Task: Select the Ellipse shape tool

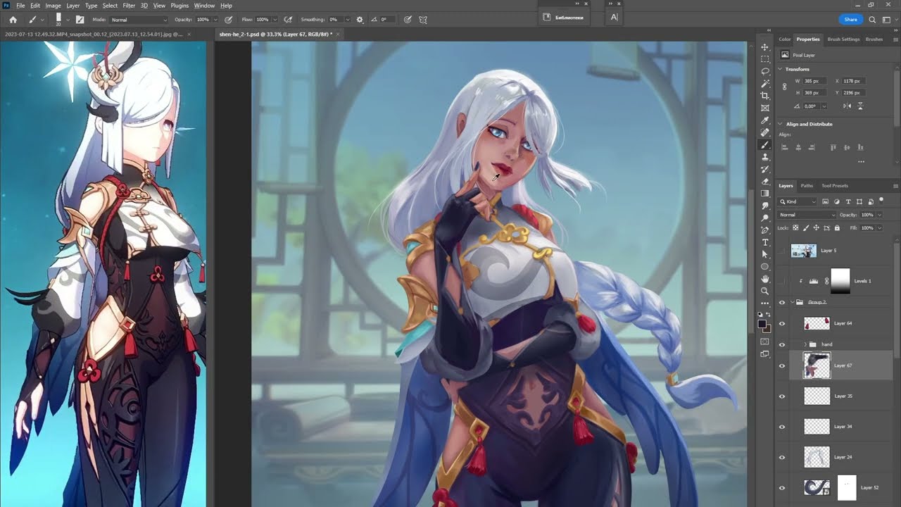Action: pos(765,267)
